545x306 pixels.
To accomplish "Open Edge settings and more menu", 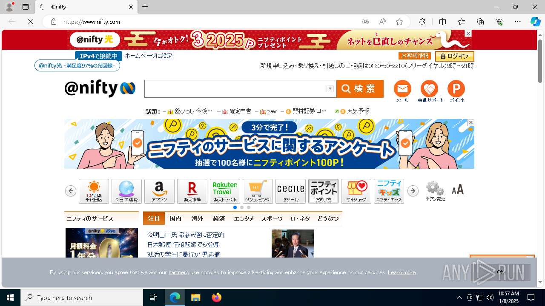I will (x=518, y=22).
